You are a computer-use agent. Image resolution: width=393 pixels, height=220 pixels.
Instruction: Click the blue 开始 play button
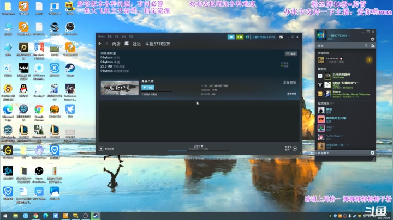148,88
